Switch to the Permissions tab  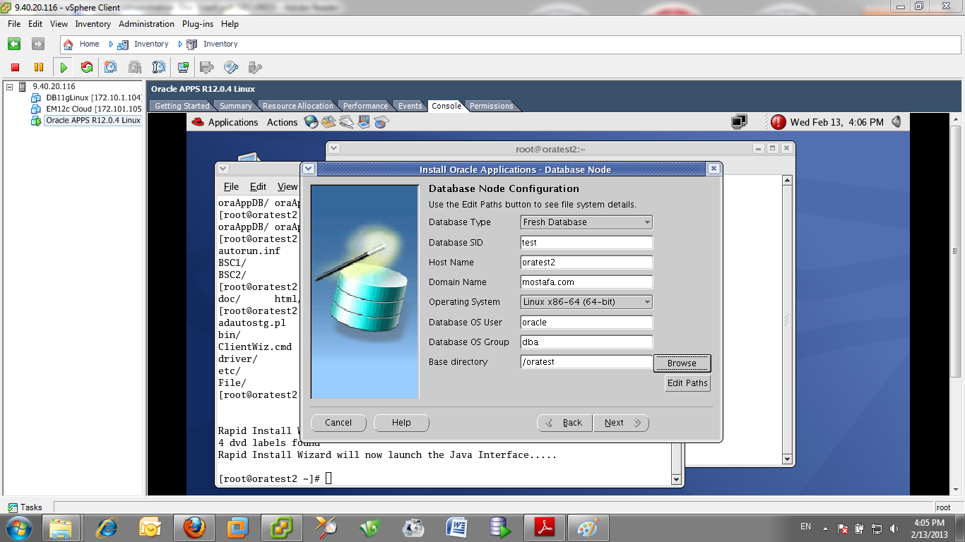491,106
